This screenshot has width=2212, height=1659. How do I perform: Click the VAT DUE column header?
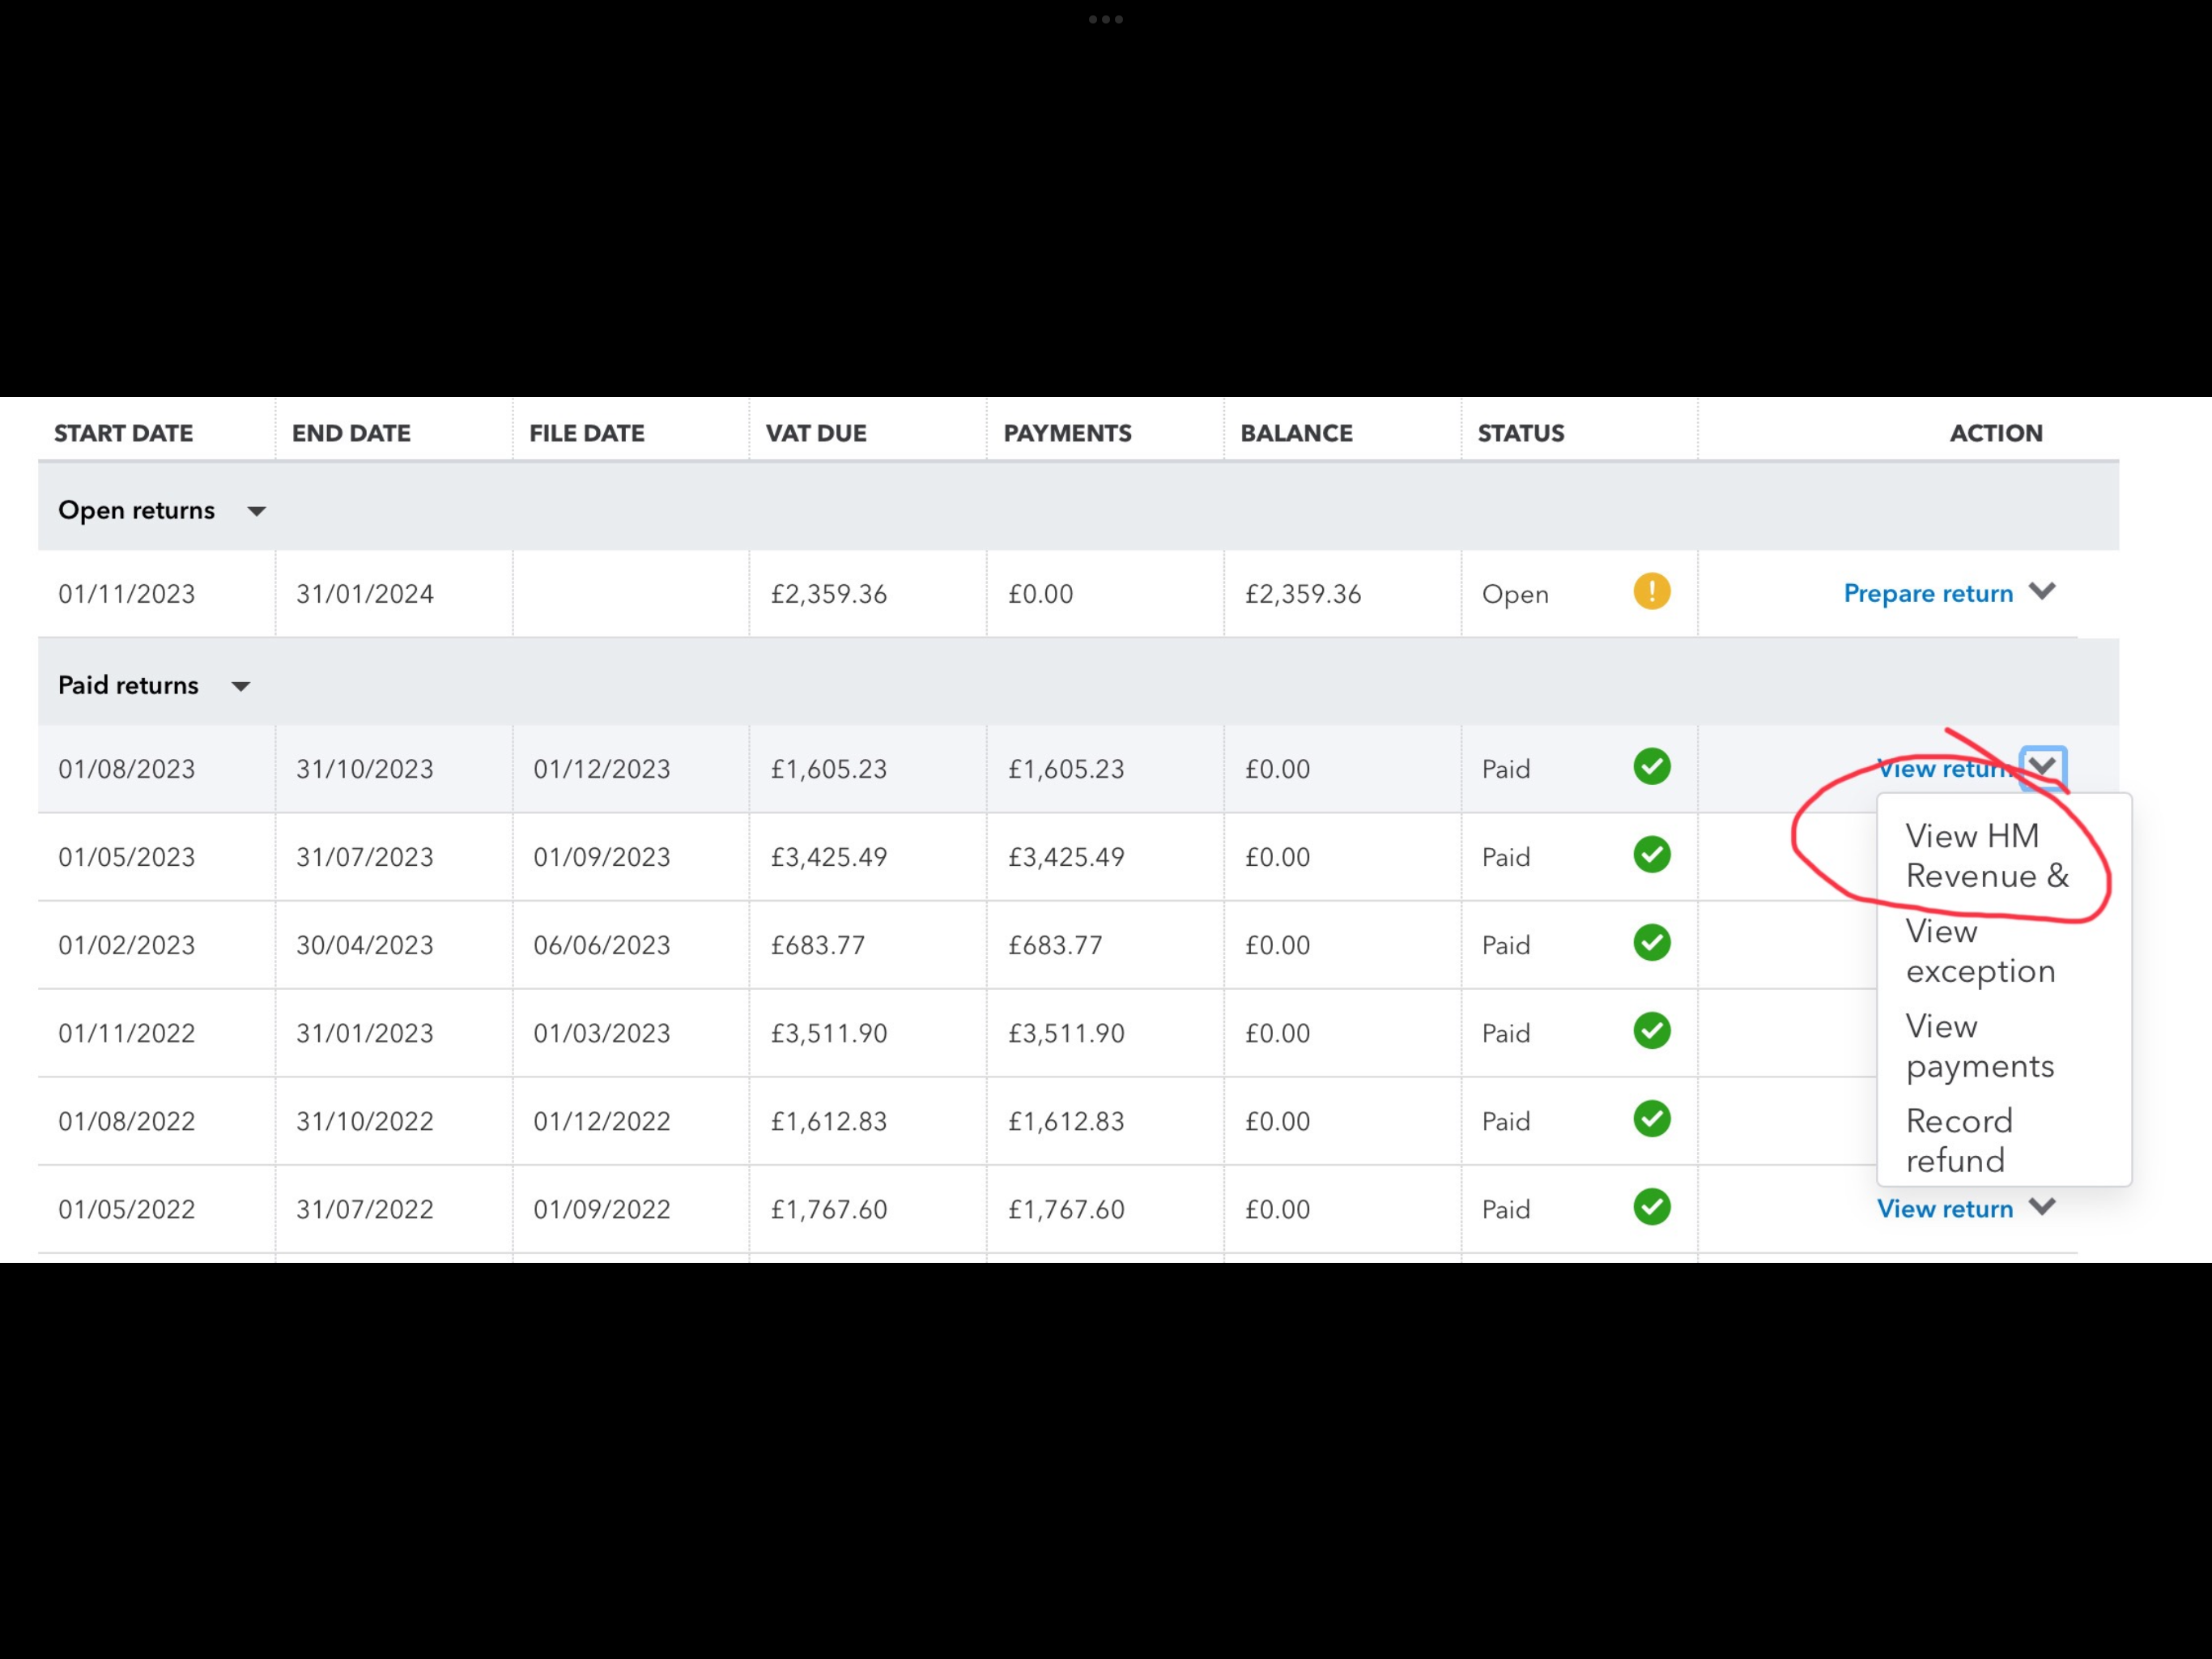(x=816, y=433)
